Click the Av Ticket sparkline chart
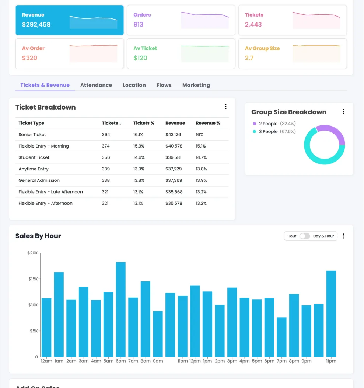Screen dimensions: 364x388 click(x=205, y=53)
